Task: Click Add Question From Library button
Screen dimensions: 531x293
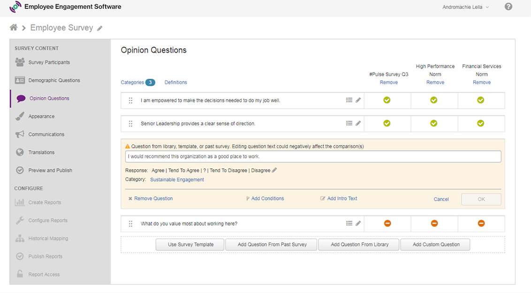Action: (x=359, y=244)
